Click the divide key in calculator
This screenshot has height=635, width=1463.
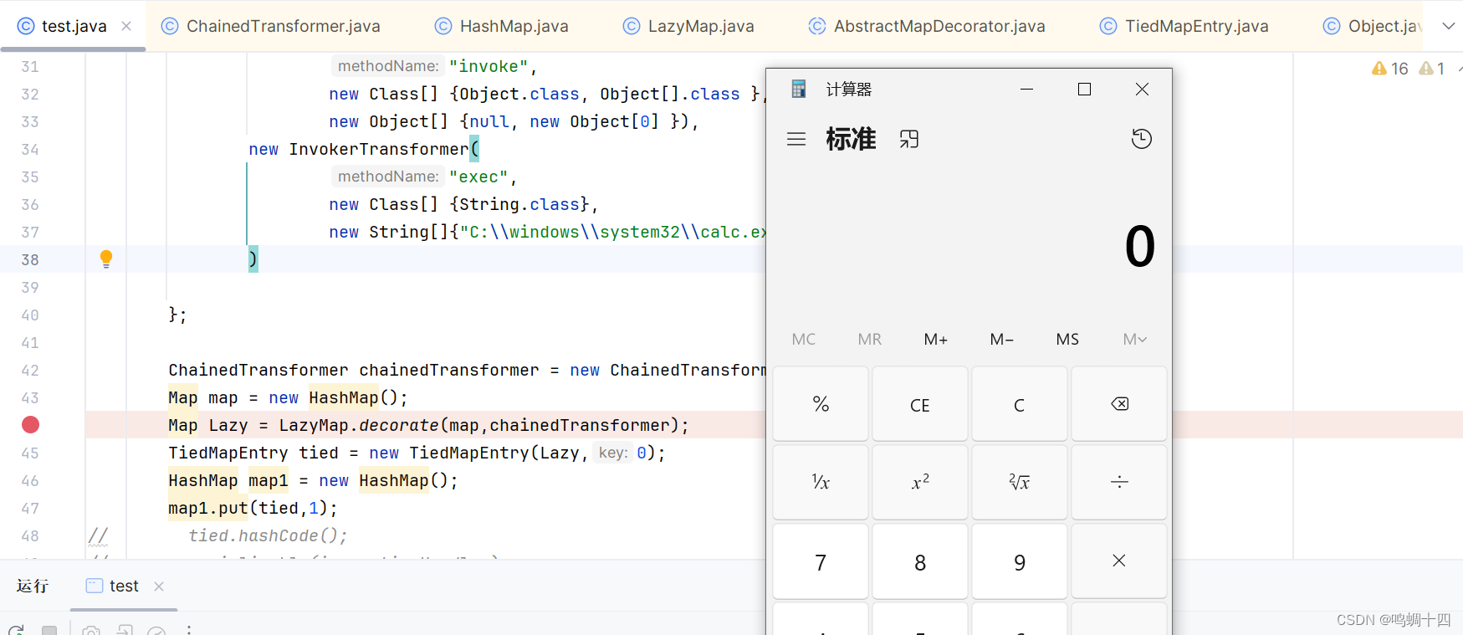[x=1119, y=482]
